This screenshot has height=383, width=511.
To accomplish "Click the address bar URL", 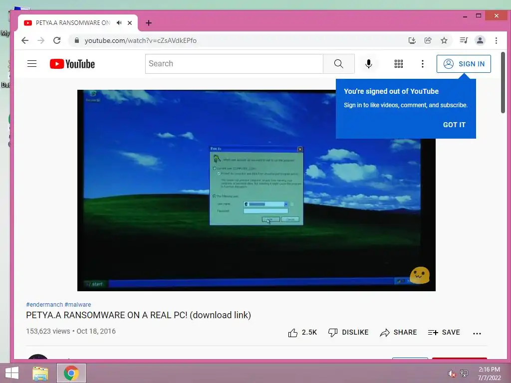I will 140,40.
